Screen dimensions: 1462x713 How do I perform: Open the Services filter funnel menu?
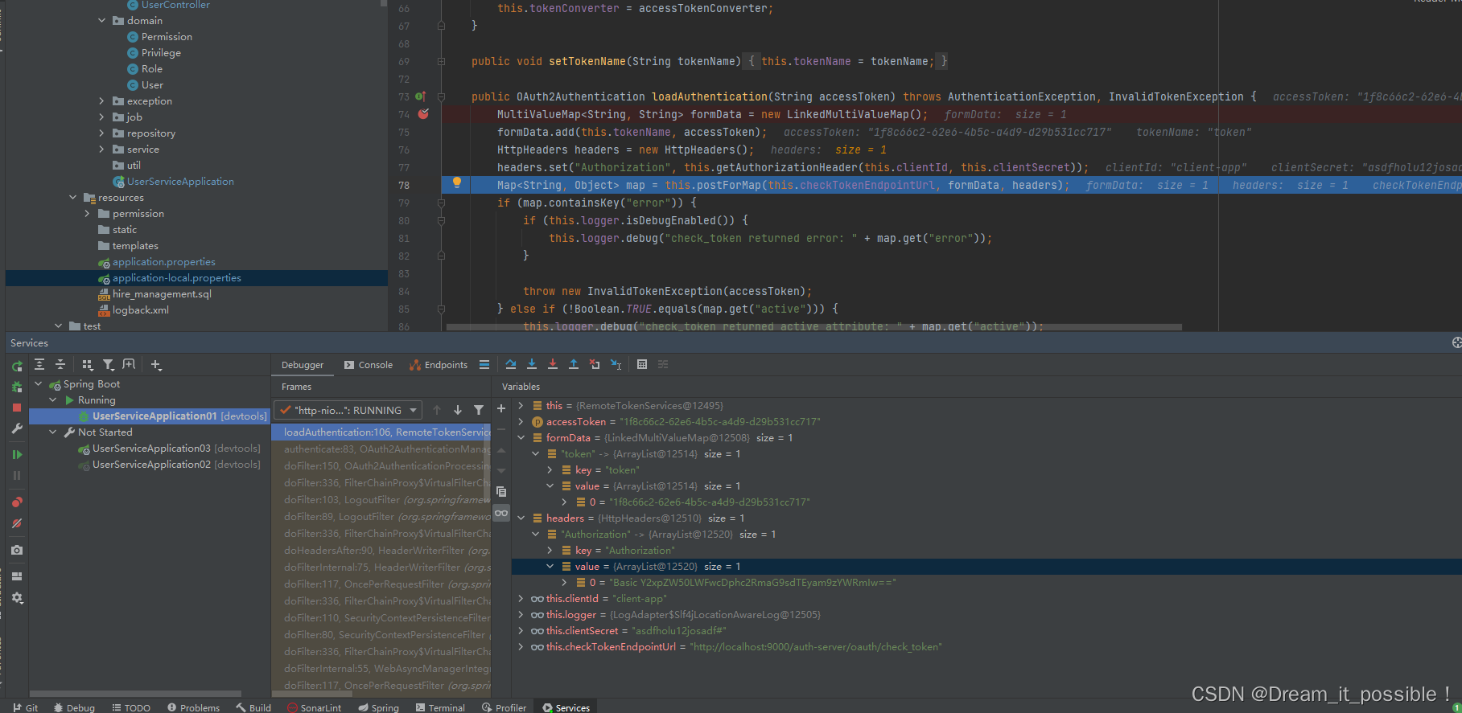pos(109,364)
